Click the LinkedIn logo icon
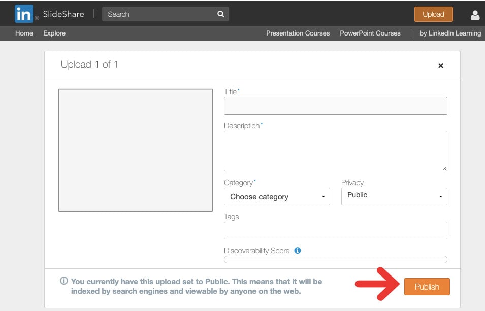485x311 pixels. 24,14
